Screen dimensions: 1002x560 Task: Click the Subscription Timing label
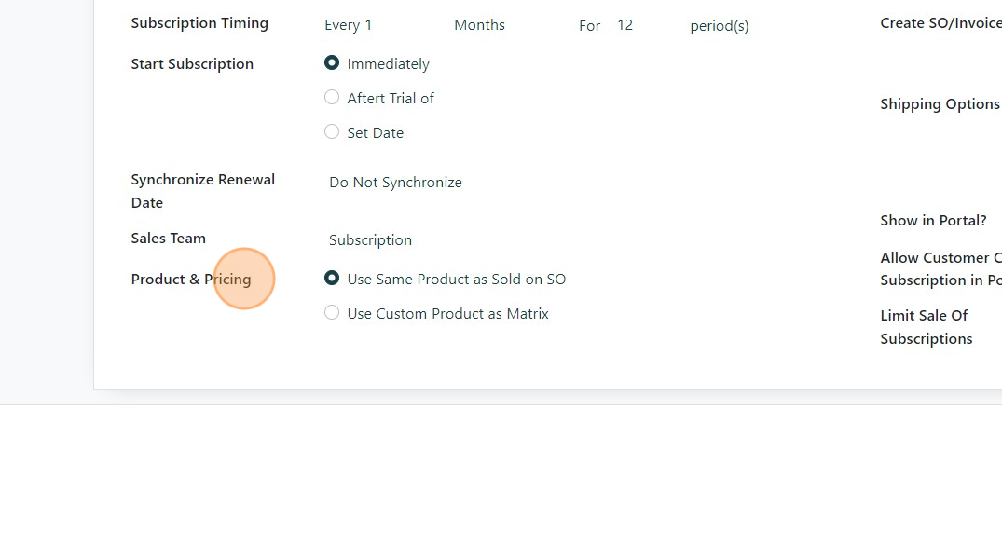pos(199,23)
